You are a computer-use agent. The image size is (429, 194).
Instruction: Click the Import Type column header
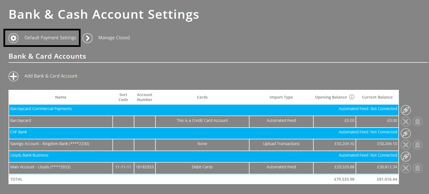[x=281, y=97]
